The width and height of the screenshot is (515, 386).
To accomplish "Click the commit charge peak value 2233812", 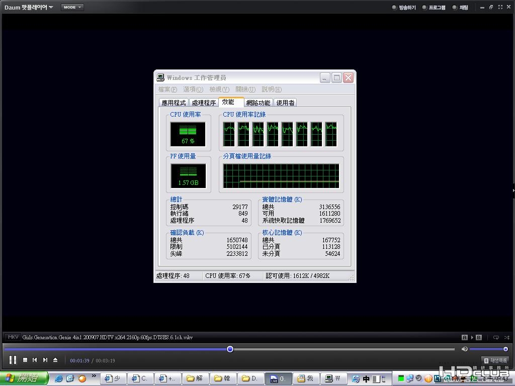I will pyautogui.click(x=237, y=253).
